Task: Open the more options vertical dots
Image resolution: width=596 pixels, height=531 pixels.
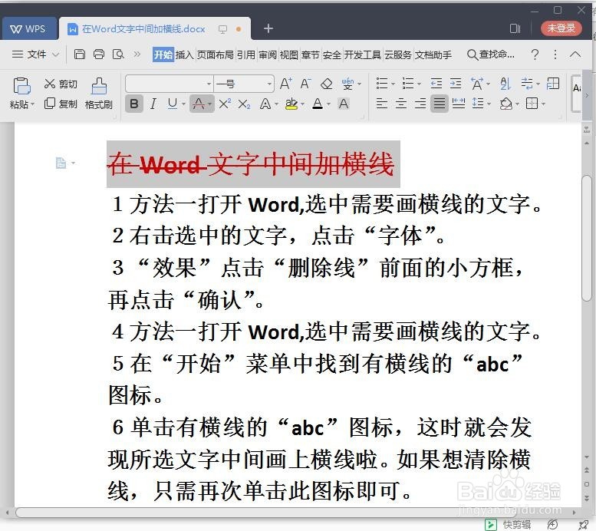Action: point(555,54)
